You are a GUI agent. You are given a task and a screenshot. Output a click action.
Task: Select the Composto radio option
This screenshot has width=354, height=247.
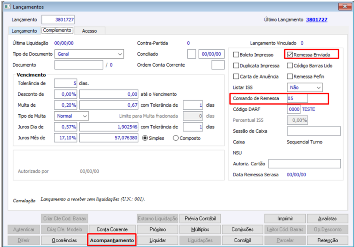[176, 138]
